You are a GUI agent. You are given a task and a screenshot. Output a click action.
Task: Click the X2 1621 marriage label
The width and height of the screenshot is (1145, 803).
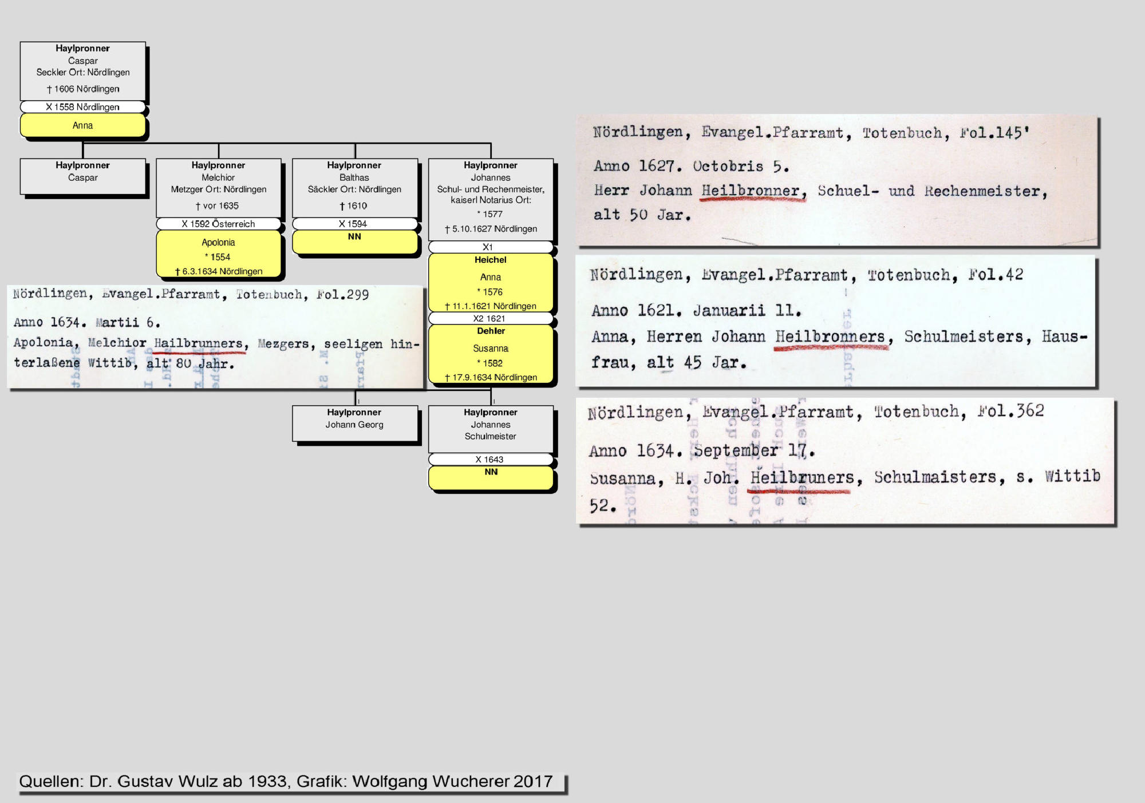click(x=491, y=318)
